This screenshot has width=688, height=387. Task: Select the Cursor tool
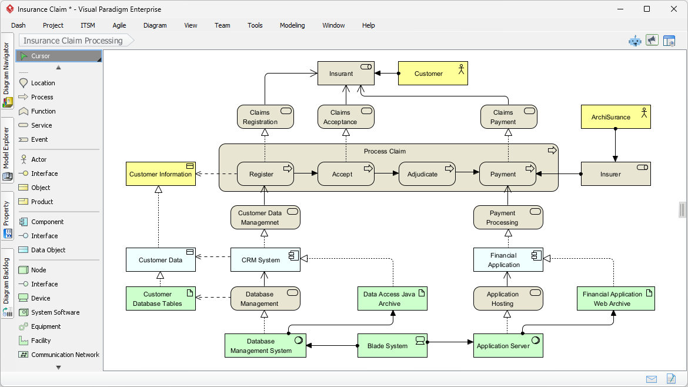41,55
